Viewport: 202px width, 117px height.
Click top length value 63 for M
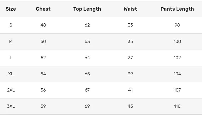[x=87, y=41]
